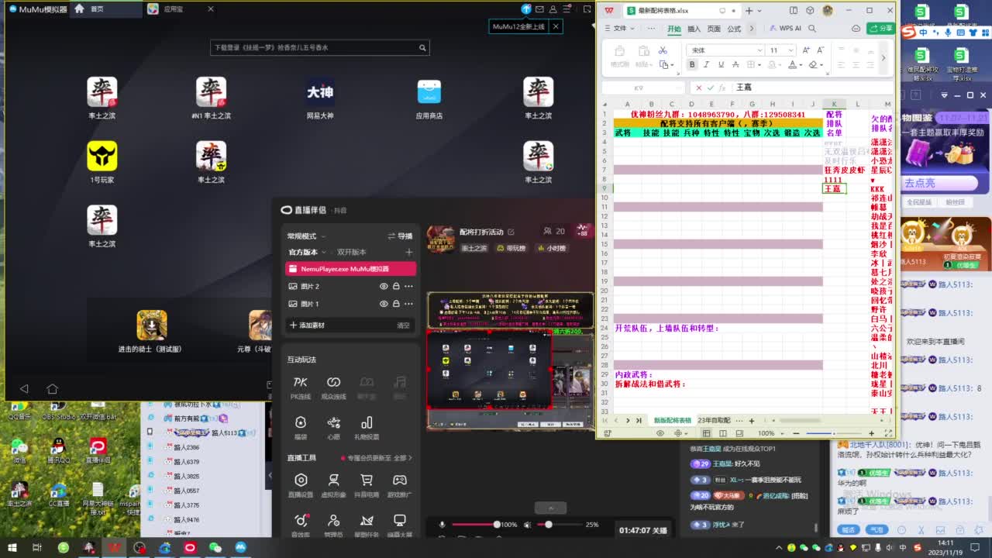
Task: Switch to 开始 ribbon tab
Action: click(674, 29)
